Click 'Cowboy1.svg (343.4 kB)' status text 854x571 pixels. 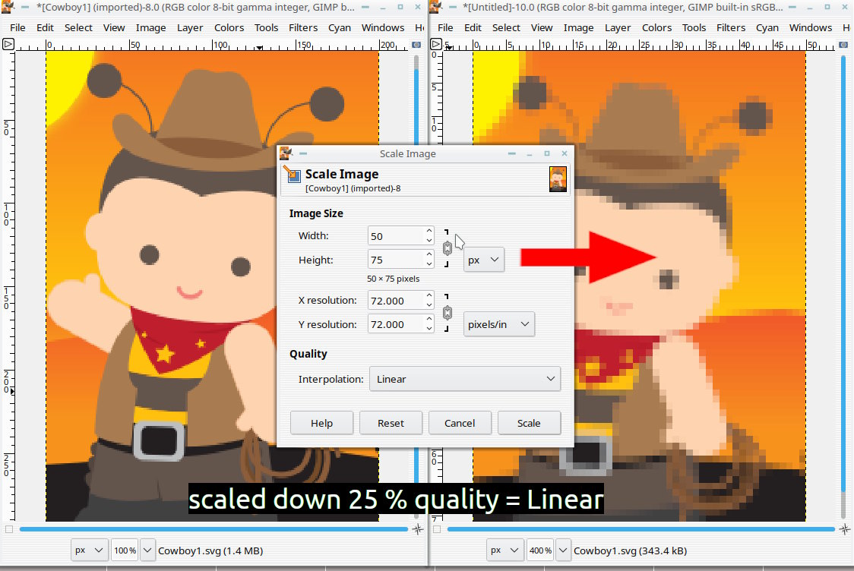(x=630, y=550)
